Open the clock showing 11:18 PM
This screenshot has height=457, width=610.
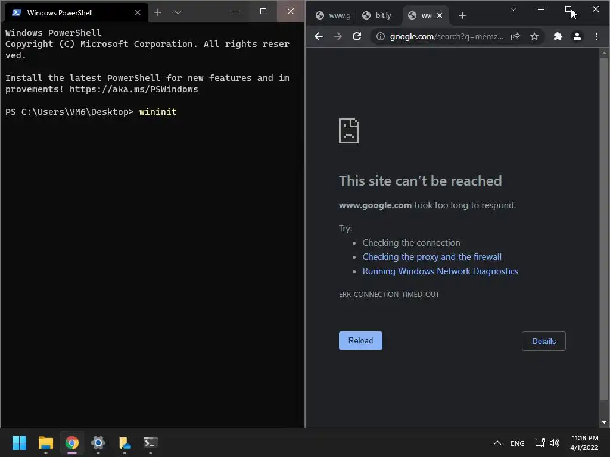pos(584,443)
